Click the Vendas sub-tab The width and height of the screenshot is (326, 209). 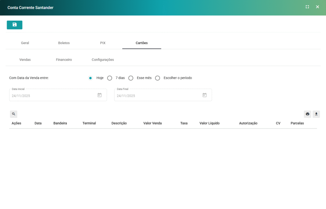point(25,60)
